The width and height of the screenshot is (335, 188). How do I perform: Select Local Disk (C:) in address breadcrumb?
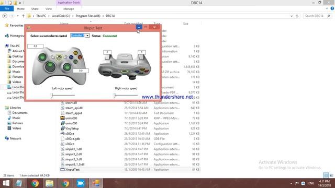click(61, 16)
